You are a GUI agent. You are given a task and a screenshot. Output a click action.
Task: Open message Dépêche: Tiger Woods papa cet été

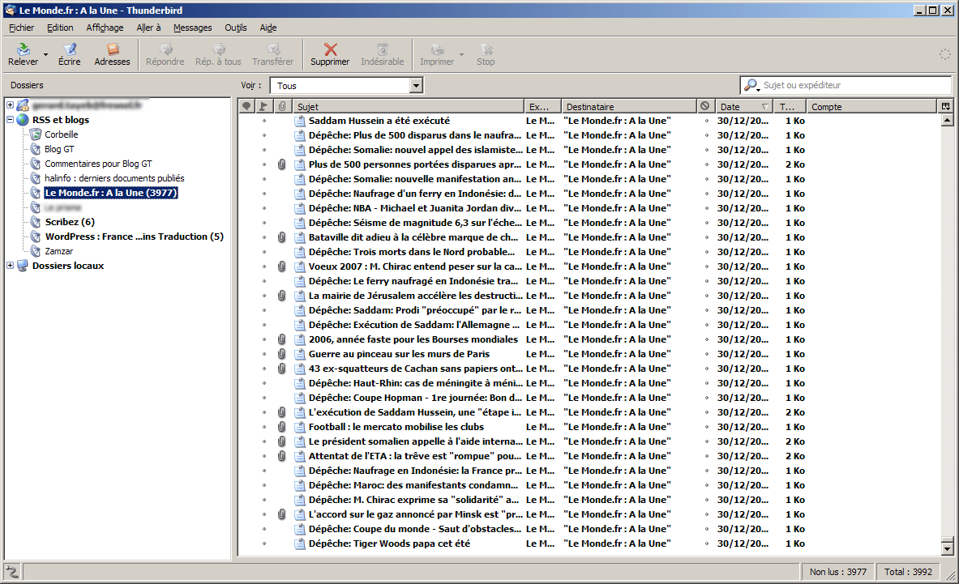click(x=389, y=544)
